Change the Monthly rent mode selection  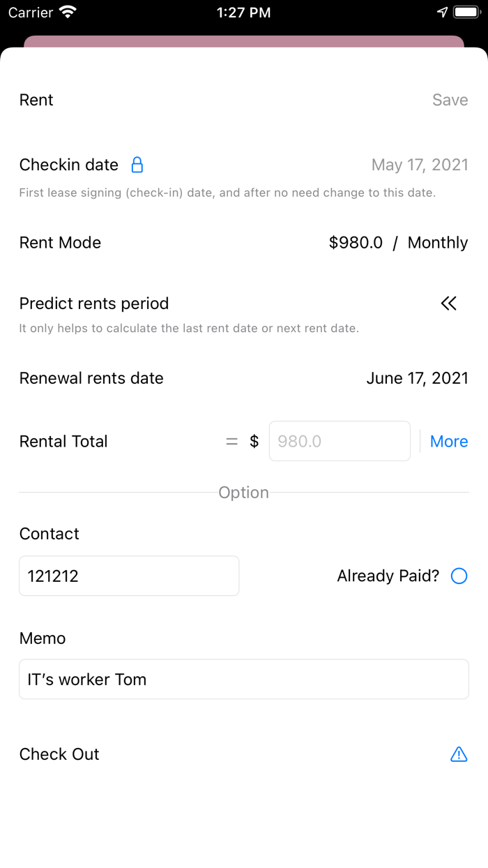437,242
